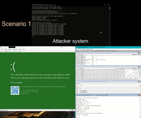Screen dimensions: 141x118
Task: Click the red Shut Down VM icon
Action: 6,51
